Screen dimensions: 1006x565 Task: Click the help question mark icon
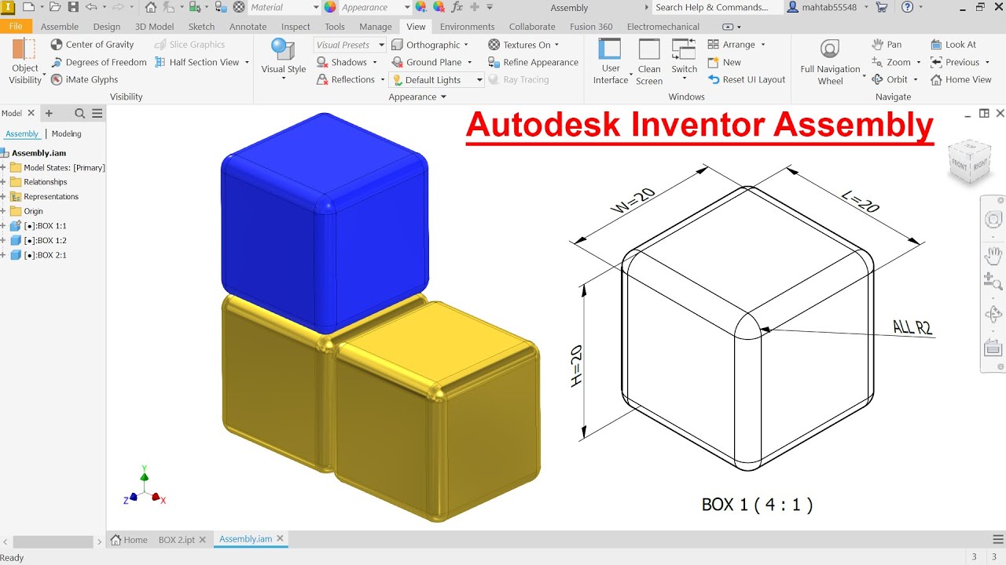pos(908,7)
